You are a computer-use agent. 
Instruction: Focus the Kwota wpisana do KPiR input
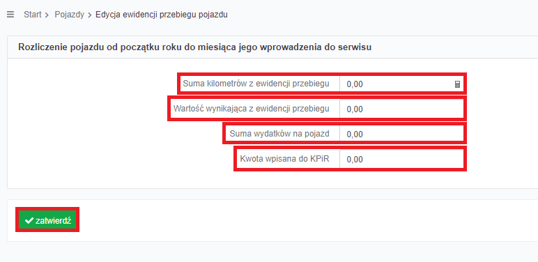click(x=401, y=160)
